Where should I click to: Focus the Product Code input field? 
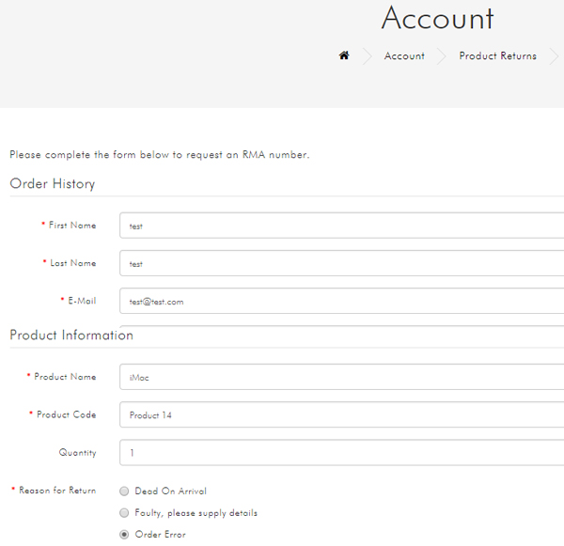click(342, 414)
